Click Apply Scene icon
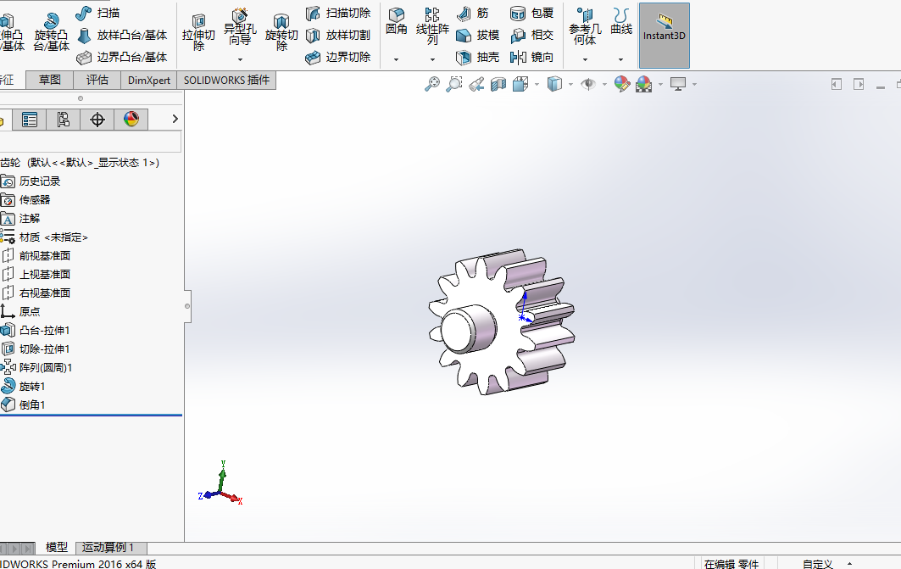Viewport: 901px width, 569px height. pos(643,84)
